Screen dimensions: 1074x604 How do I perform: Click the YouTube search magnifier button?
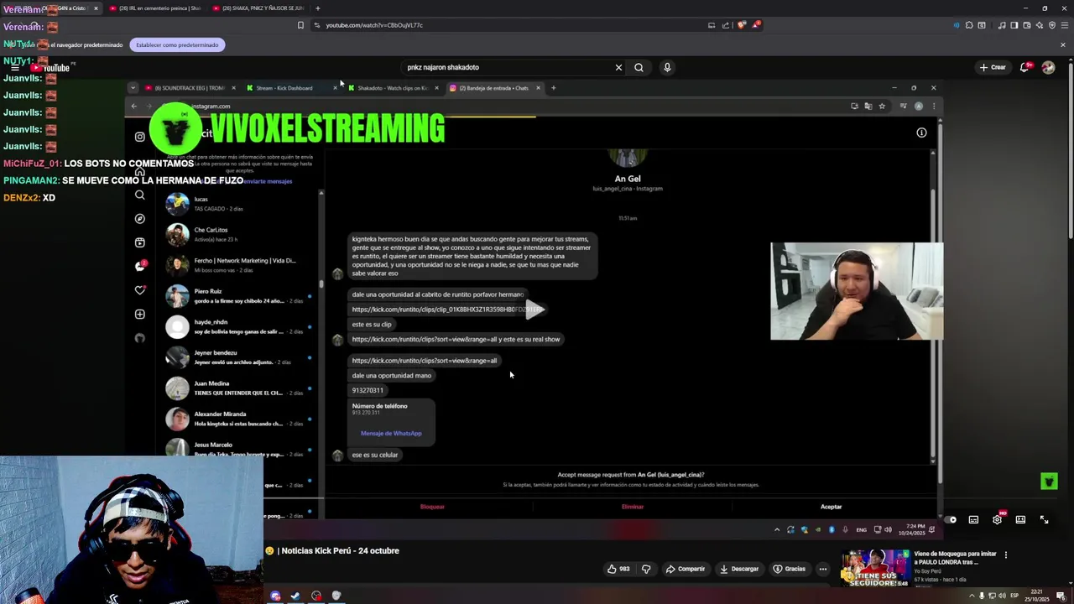point(639,67)
